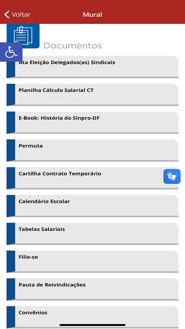Open Planilha Cálculo Salarial CT
Viewport: 185px width, 329px height.
(92, 94)
